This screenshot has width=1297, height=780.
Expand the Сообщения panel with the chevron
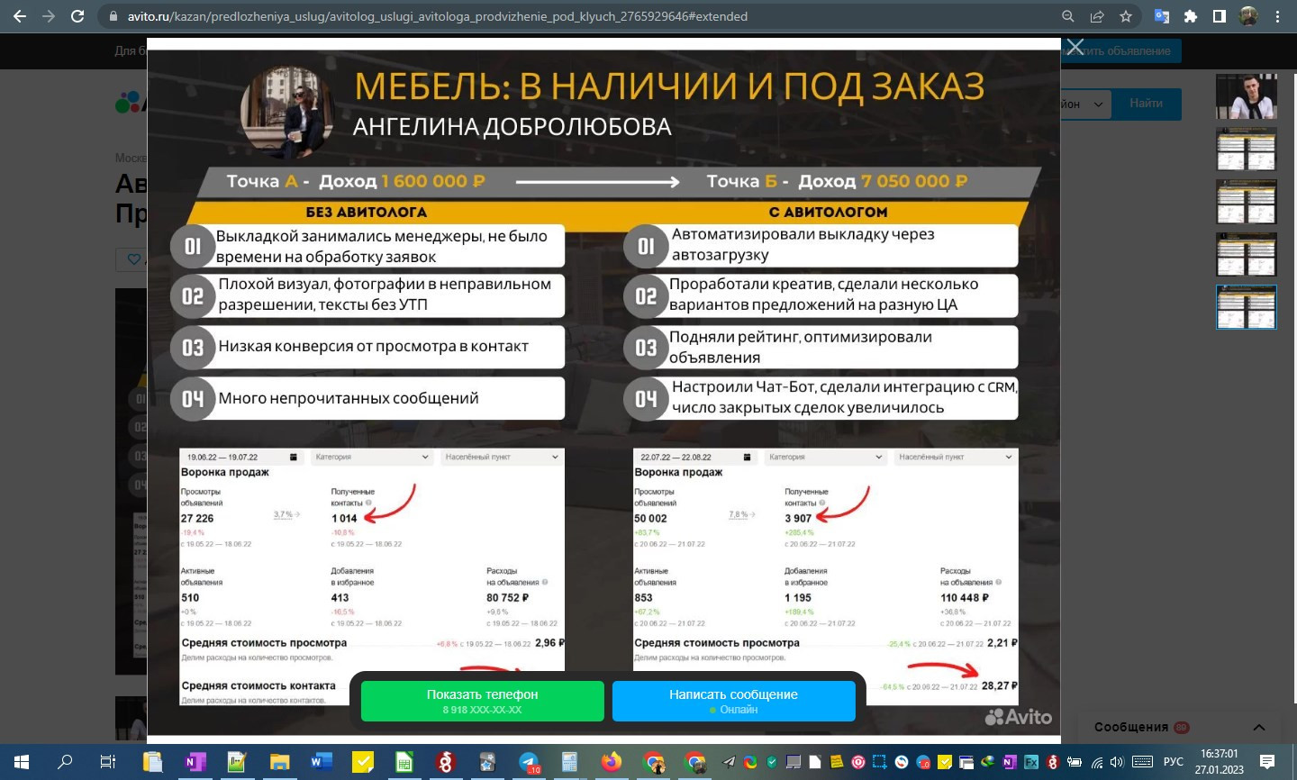[x=1259, y=727]
